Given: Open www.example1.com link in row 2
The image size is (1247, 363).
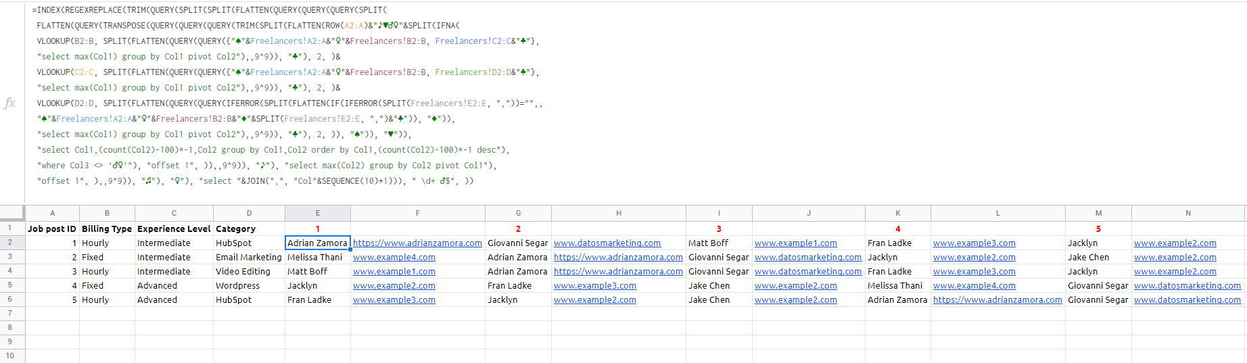Looking at the screenshot, I should pyautogui.click(x=796, y=243).
